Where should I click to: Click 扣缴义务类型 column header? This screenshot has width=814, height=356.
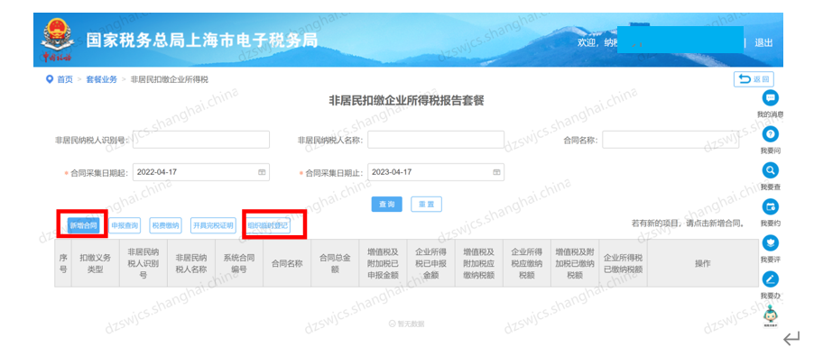[96, 263]
